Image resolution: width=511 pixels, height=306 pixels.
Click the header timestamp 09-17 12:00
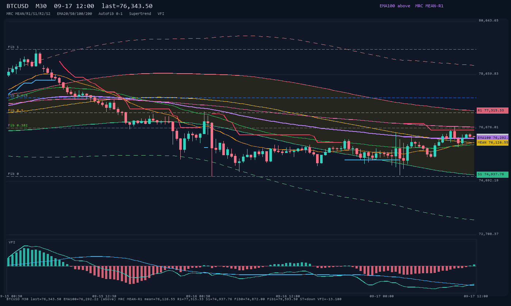[74, 6]
